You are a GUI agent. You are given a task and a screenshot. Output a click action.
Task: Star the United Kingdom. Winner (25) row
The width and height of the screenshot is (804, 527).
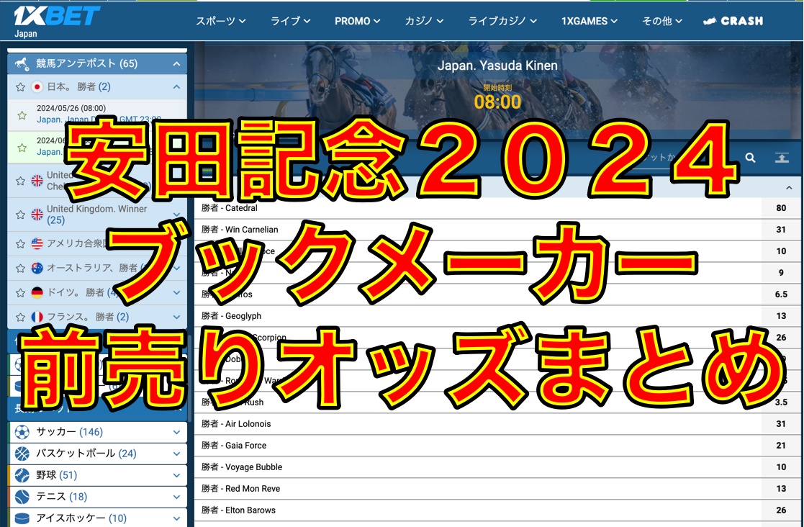20,215
